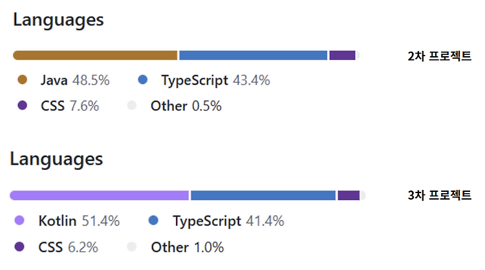
Task: Open the TypeScript 43.4% language link
Action: coord(215,80)
